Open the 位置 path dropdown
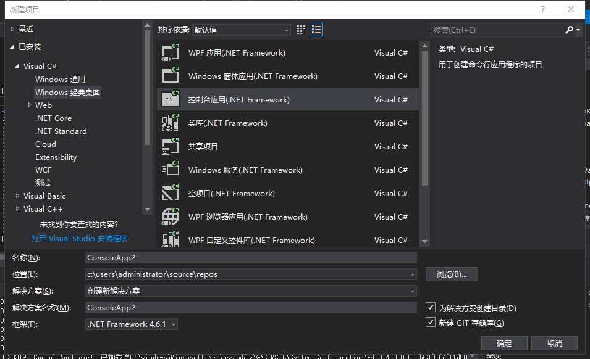Viewport: 590px width, 359px height. 413,274
